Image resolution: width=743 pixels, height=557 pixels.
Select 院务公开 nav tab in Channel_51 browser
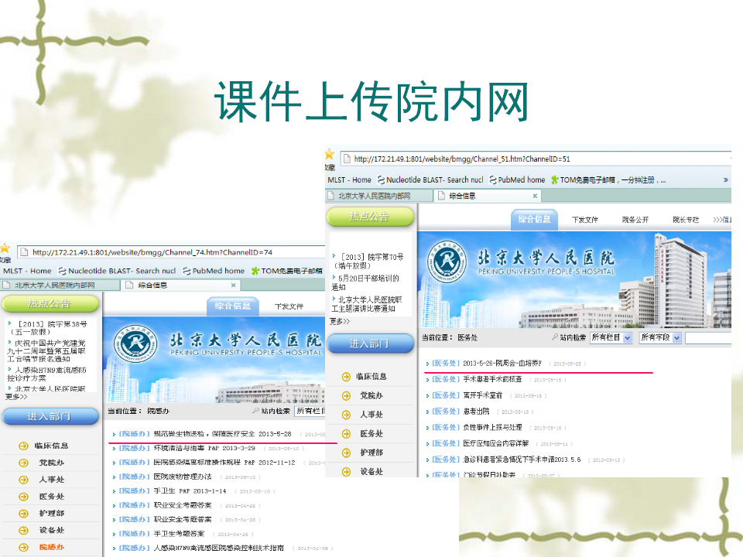coord(635,220)
